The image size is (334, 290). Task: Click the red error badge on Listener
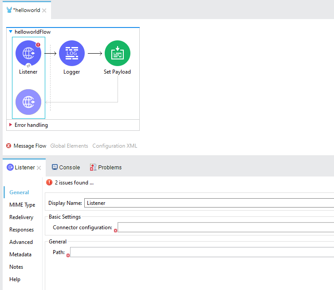38,45
